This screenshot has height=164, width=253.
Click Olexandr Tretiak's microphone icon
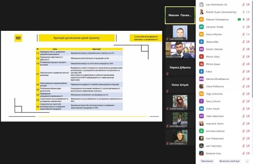244,27
